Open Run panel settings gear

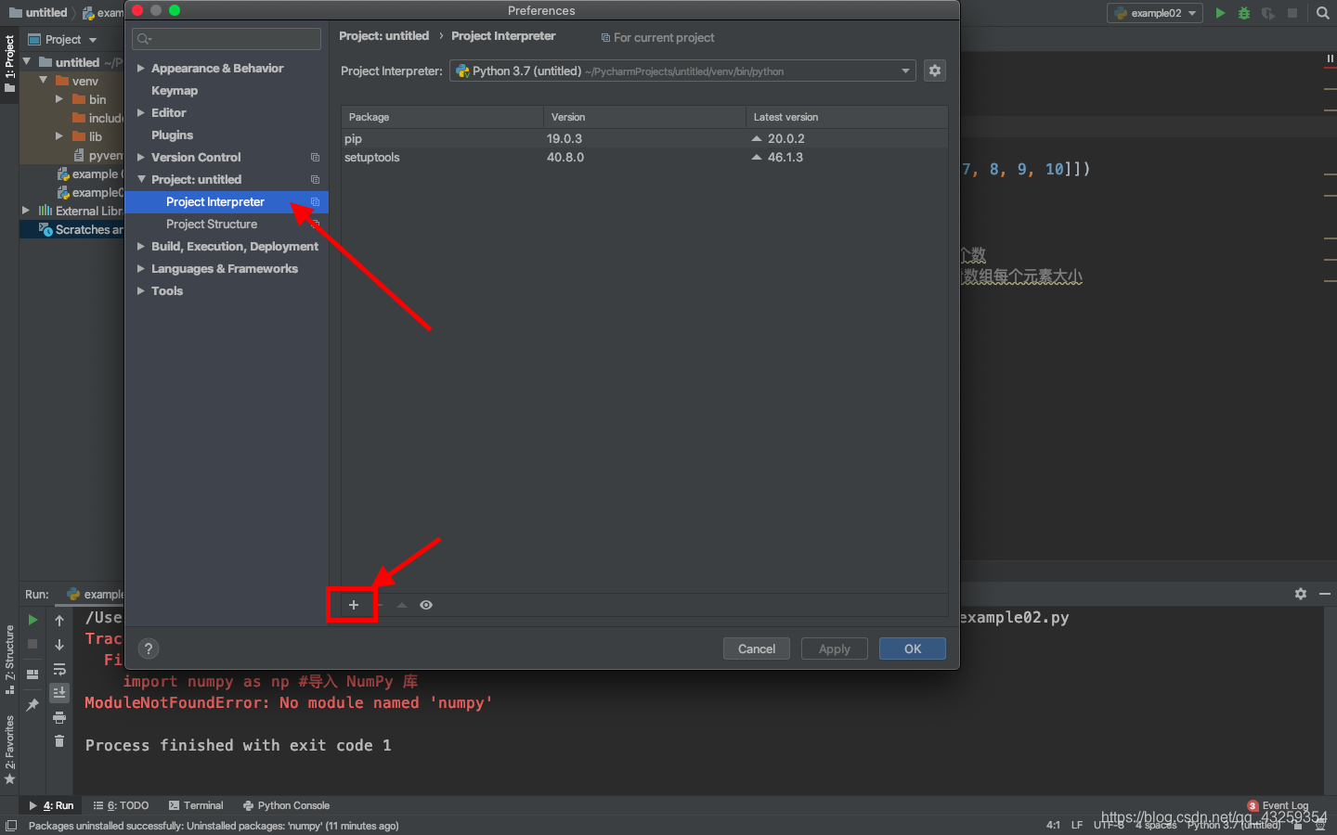click(x=1301, y=594)
